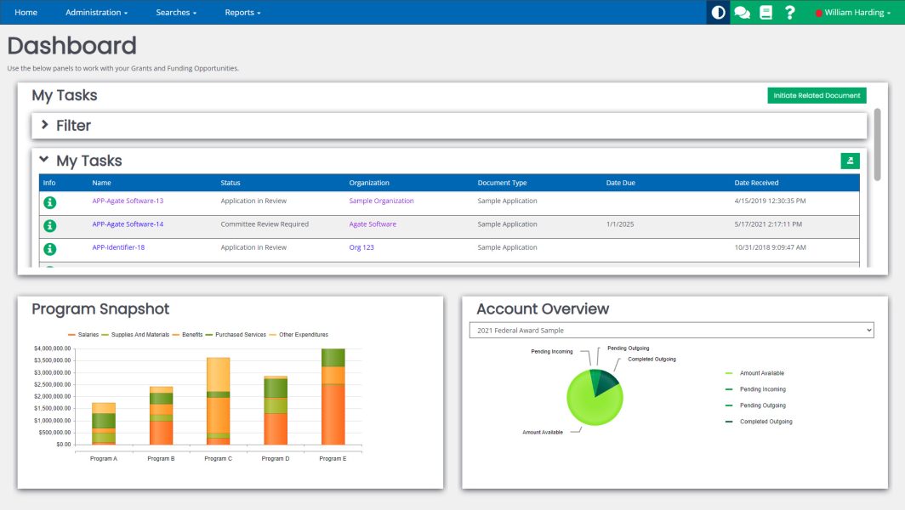Export the My Tasks list via green icon

point(848,161)
